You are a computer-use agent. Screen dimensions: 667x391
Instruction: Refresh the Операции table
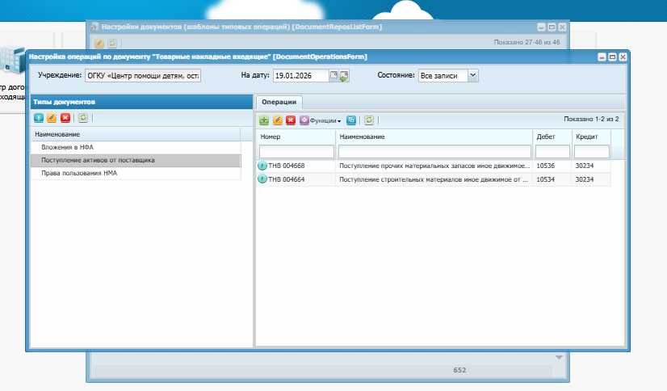[369, 120]
